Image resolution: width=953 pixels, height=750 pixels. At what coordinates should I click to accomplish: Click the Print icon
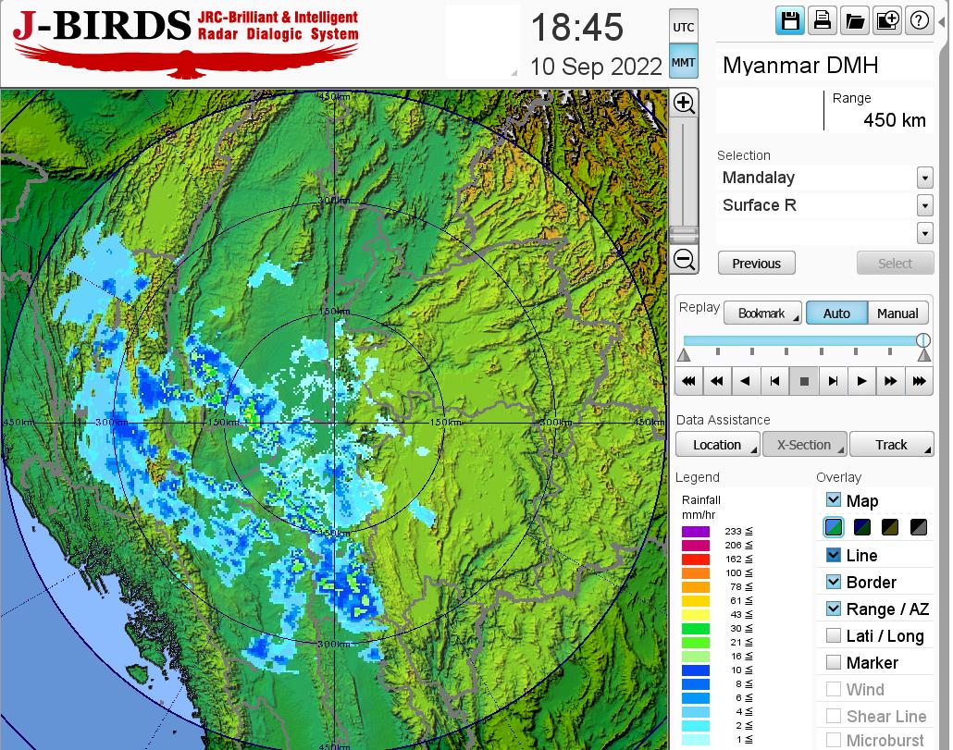tap(822, 21)
